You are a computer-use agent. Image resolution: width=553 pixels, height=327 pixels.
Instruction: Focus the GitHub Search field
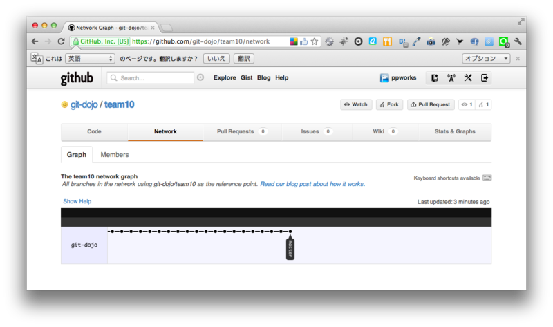151,77
